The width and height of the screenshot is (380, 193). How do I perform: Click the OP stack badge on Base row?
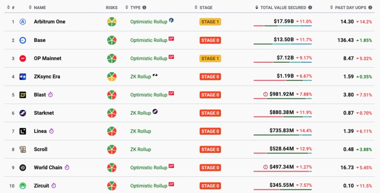[x=171, y=39]
